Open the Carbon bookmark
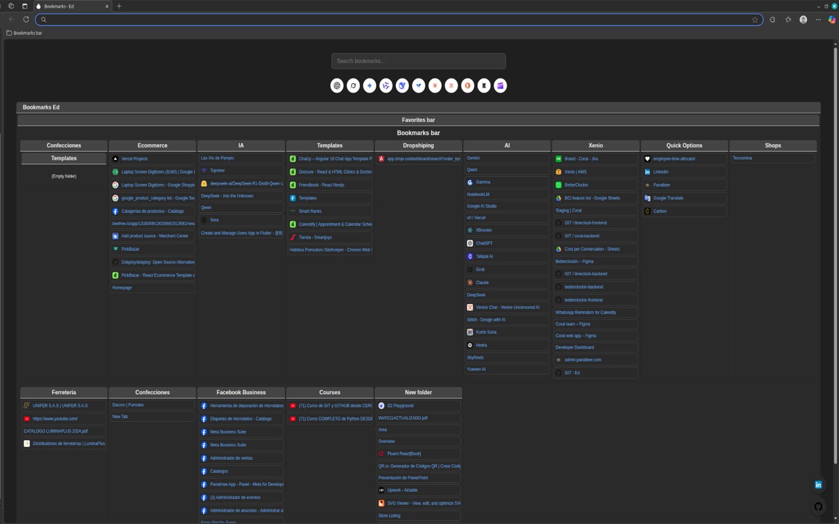The width and height of the screenshot is (839, 524). 684,211
